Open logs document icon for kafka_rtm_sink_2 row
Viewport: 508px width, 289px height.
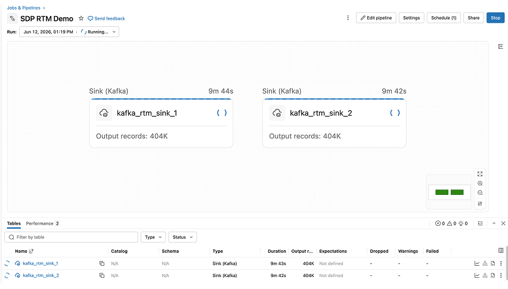pos(492,275)
